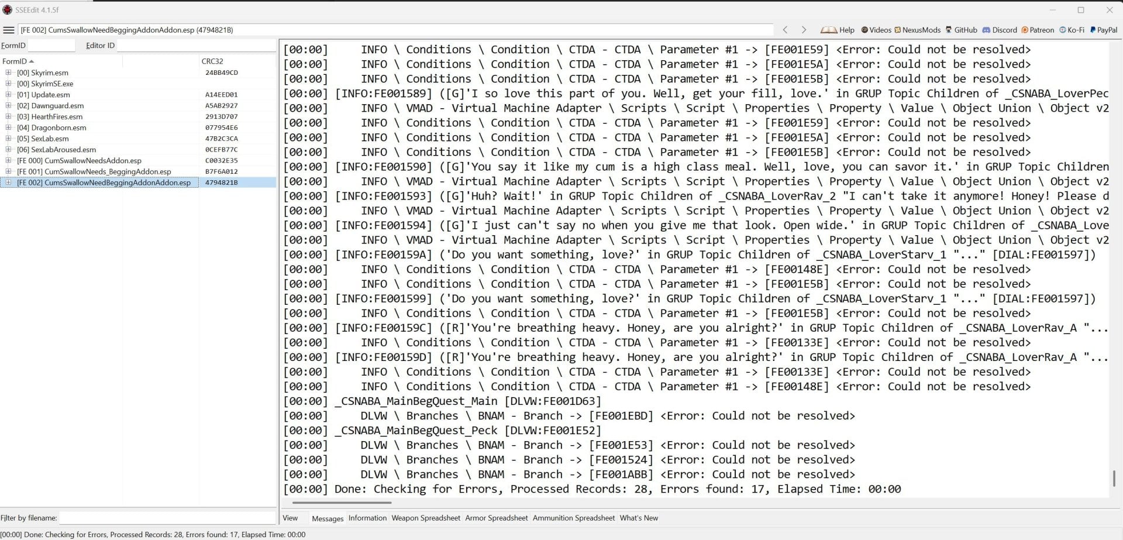Screen dimensions: 1123x540
Task: Click CRC32 value 0CEFB77C
Action: [222, 150]
